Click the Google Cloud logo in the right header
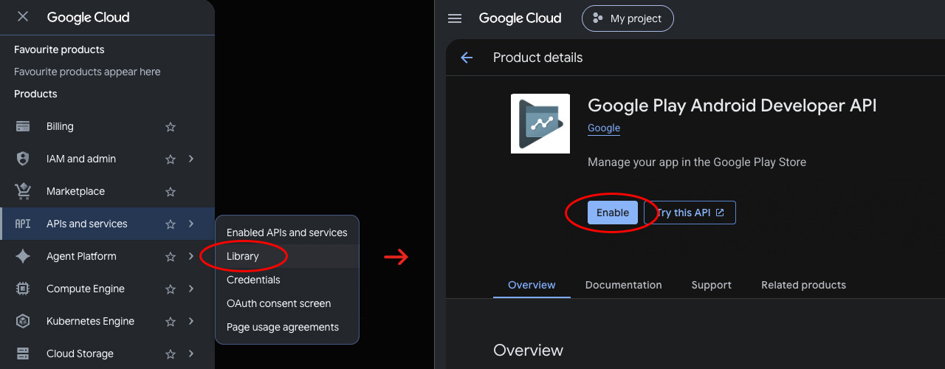The image size is (945, 369). [520, 18]
